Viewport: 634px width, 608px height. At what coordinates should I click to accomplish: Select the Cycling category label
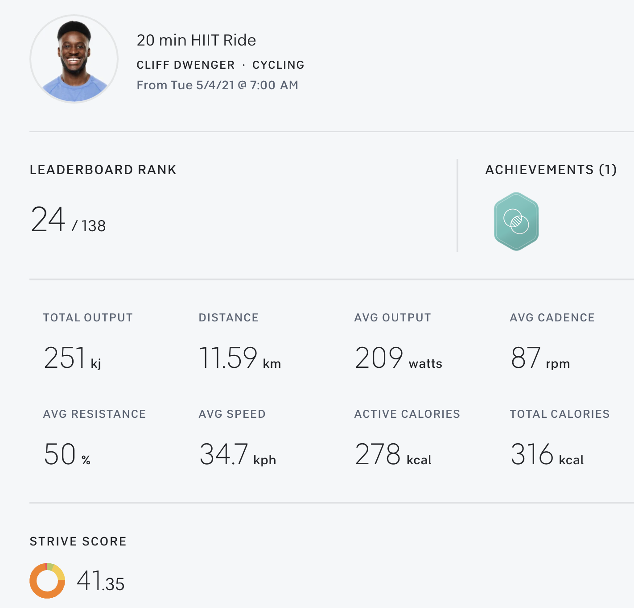278,65
